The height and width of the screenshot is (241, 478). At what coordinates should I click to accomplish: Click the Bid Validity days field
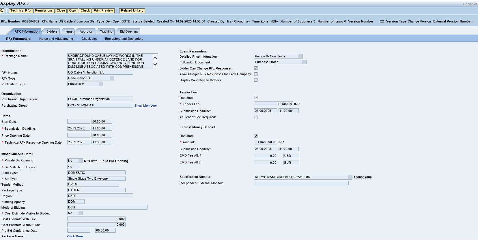click(73, 167)
